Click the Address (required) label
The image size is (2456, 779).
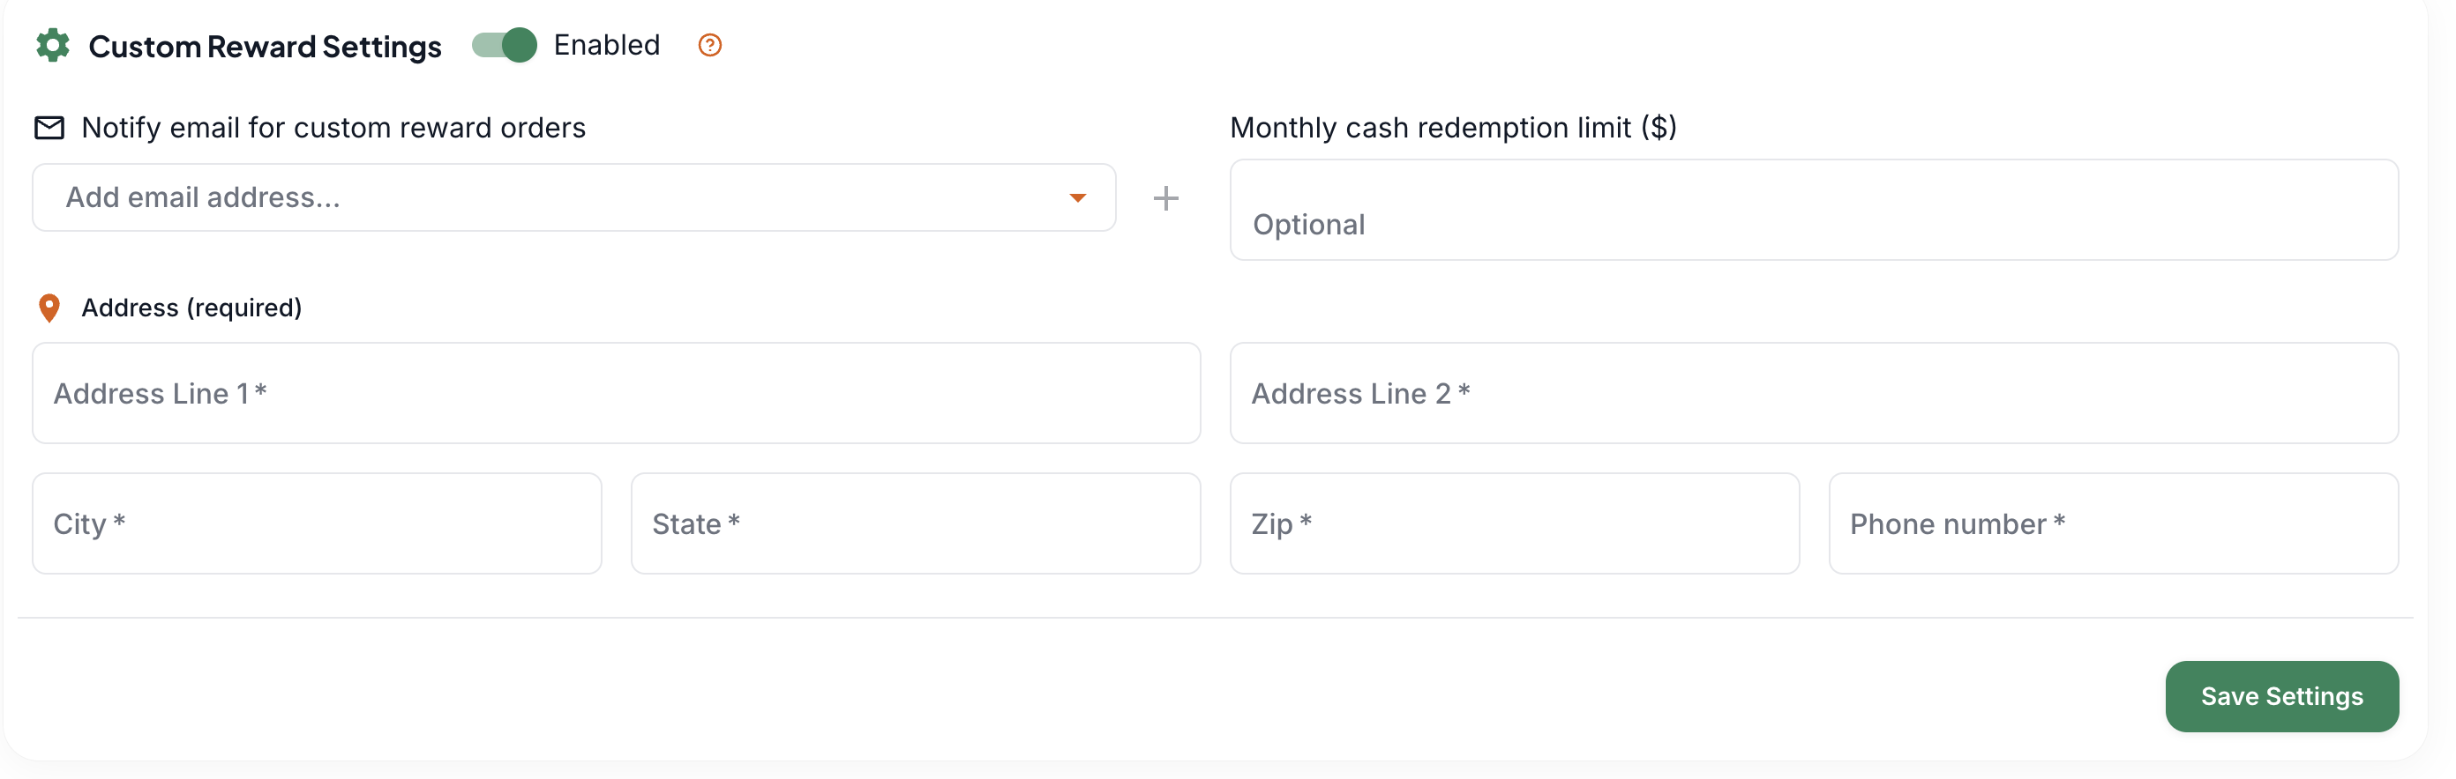click(191, 308)
